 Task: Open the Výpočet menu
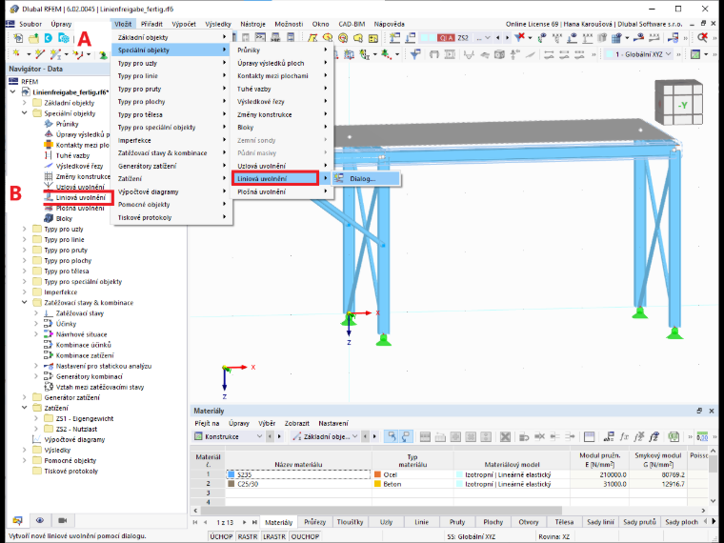(184, 24)
